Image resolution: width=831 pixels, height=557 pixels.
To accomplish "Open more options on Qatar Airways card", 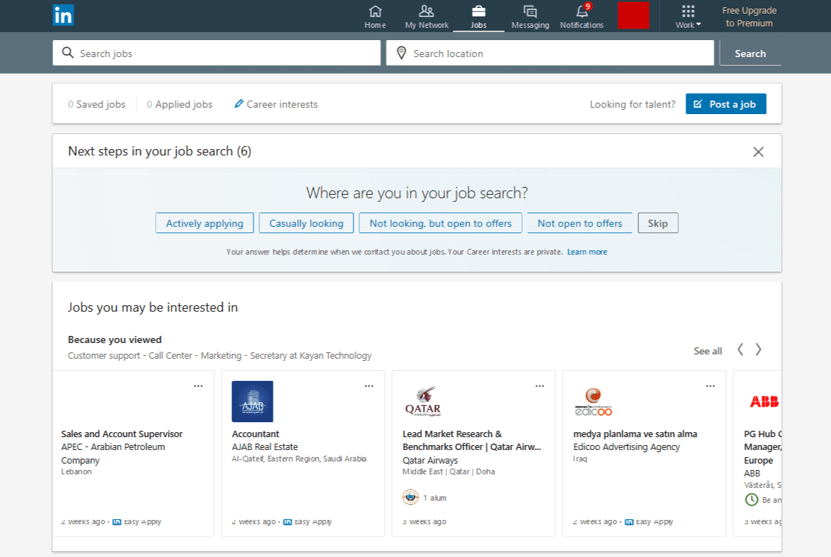I will 540,386.
